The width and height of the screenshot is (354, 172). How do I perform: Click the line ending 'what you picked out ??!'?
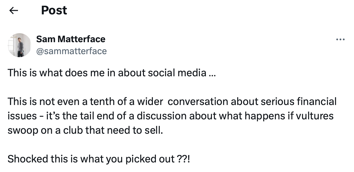tap(99, 159)
